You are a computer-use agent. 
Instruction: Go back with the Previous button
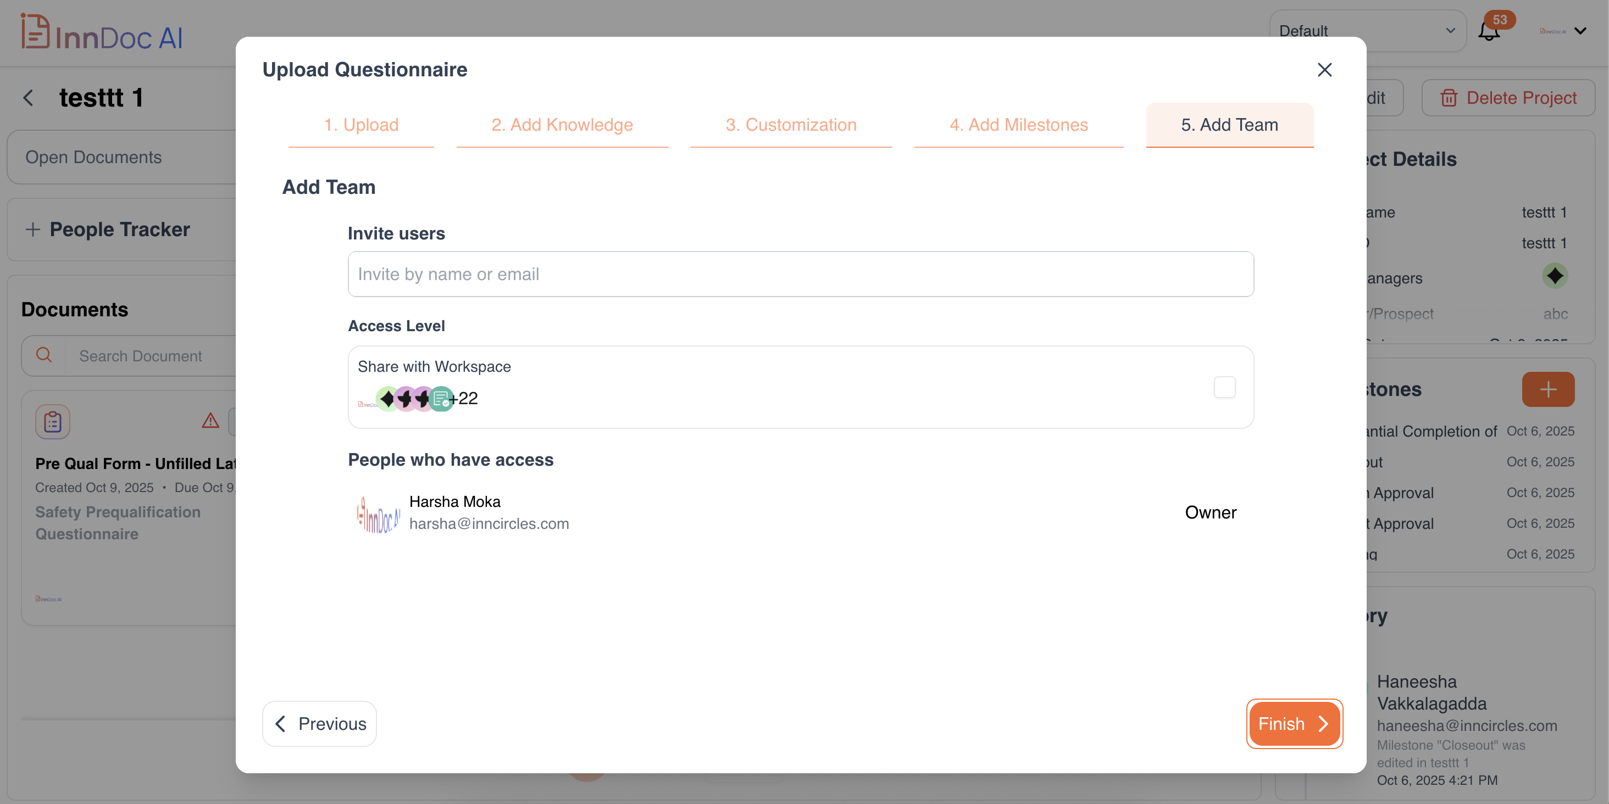tap(319, 723)
